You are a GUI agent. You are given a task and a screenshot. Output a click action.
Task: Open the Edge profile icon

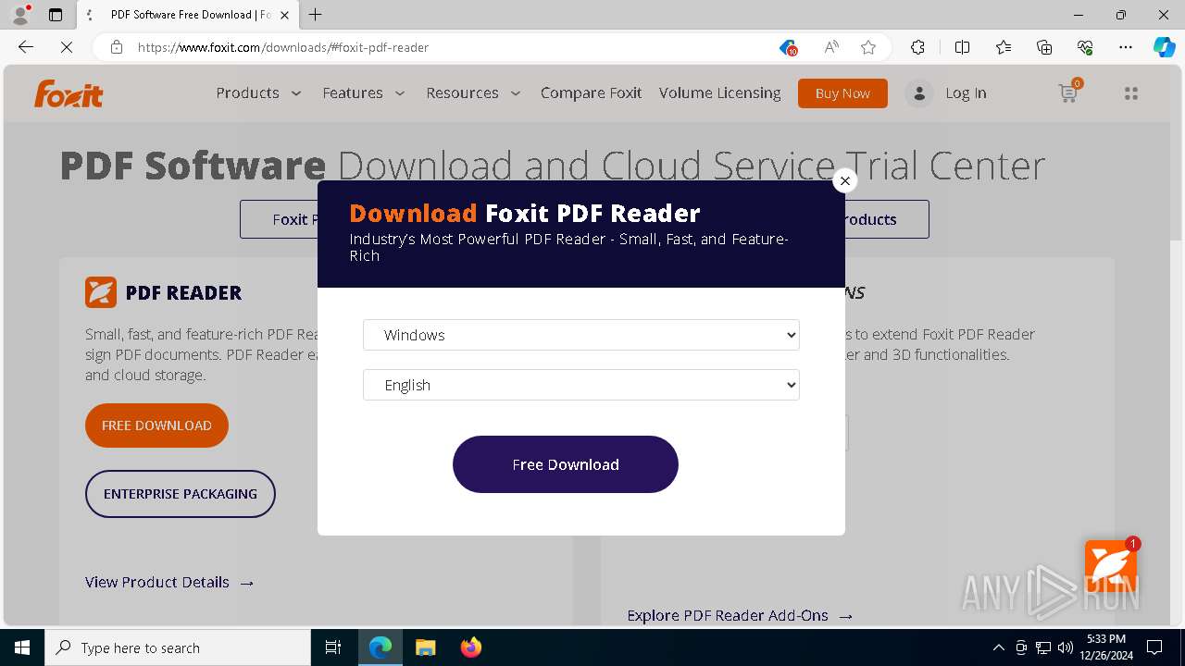(x=20, y=15)
